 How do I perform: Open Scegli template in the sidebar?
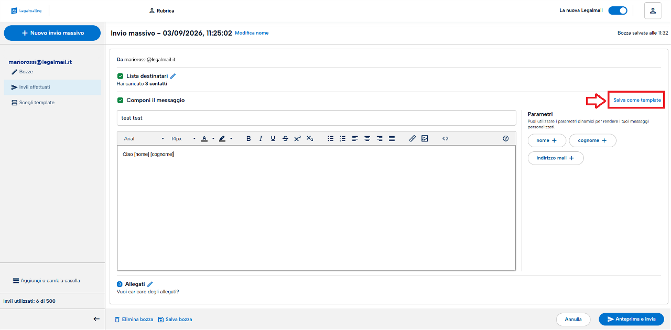52,103
